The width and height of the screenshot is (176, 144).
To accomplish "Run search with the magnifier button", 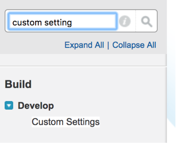I will (x=146, y=22).
